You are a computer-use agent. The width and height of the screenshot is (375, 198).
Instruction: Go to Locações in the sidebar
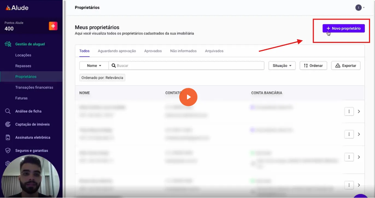click(x=23, y=55)
